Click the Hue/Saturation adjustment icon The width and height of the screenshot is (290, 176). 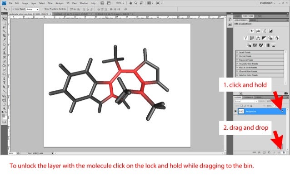[252, 38]
